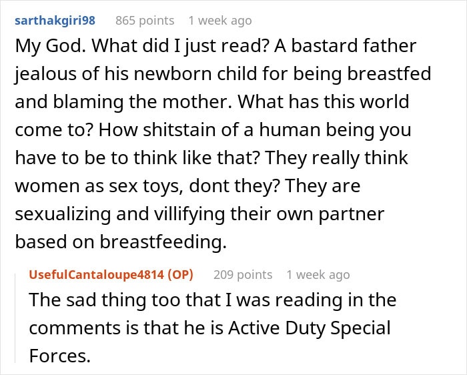The height and width of the screenshot is (375, 467).
Task: Click 'Active Duty Special' in the reply
Action: (310, 328)
